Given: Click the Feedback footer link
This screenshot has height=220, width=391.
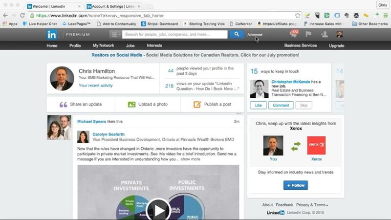Looking at the screenshot, I should 284,205.
